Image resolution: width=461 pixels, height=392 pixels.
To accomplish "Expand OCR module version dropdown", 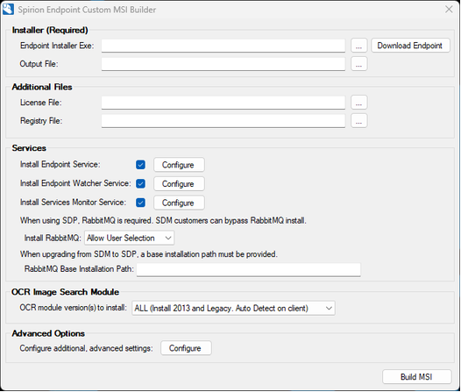I will point(233,308).
